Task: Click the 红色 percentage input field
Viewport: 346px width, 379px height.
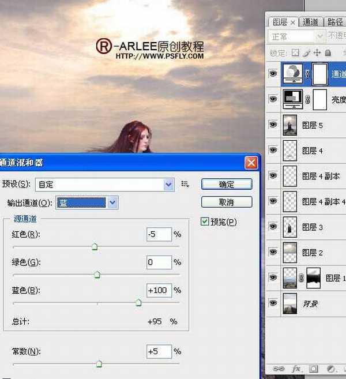Action: pos(159,234)
